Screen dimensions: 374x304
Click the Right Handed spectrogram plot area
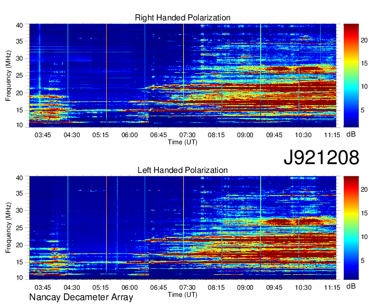(x=183, y=75)
